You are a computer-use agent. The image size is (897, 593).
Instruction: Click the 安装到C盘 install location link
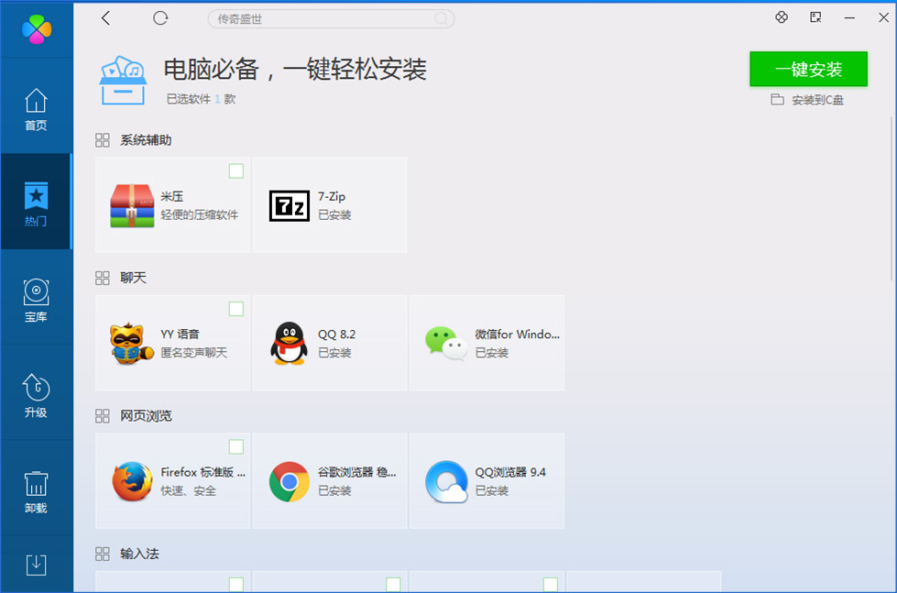click(808, 100)
